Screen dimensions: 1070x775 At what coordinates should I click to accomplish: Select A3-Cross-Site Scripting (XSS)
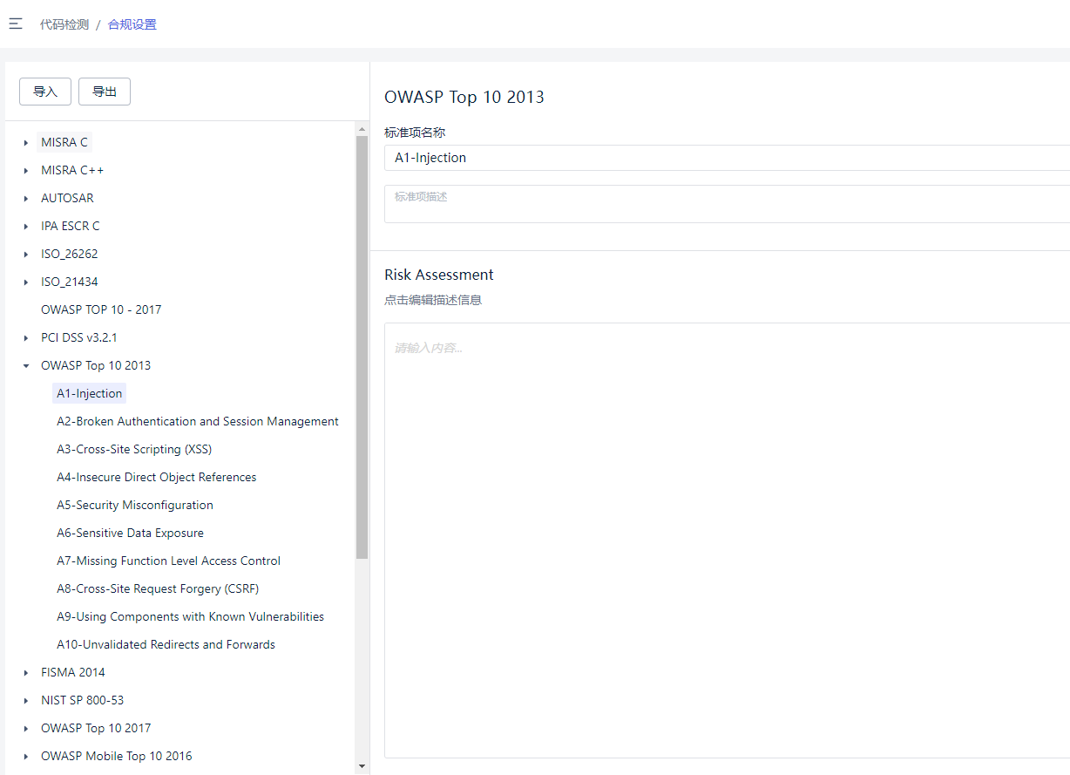coord(134,449)
